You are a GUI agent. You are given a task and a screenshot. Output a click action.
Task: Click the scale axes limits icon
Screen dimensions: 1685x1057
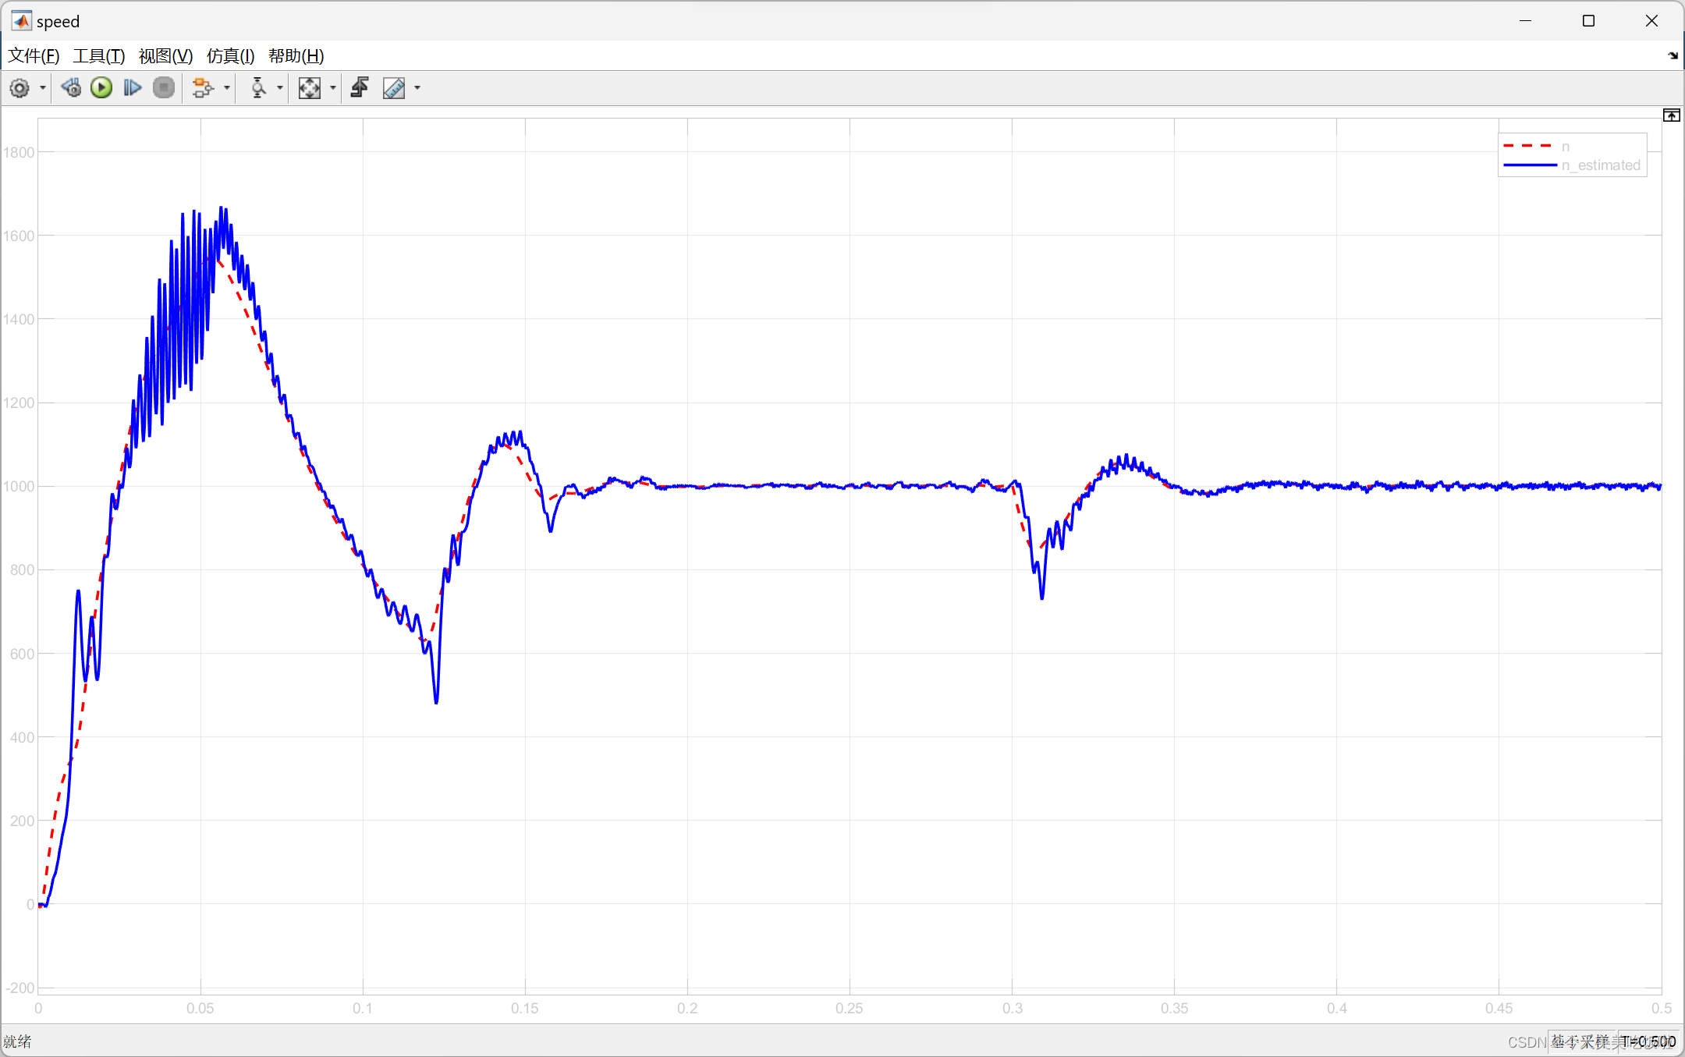(x=310, y=88)
